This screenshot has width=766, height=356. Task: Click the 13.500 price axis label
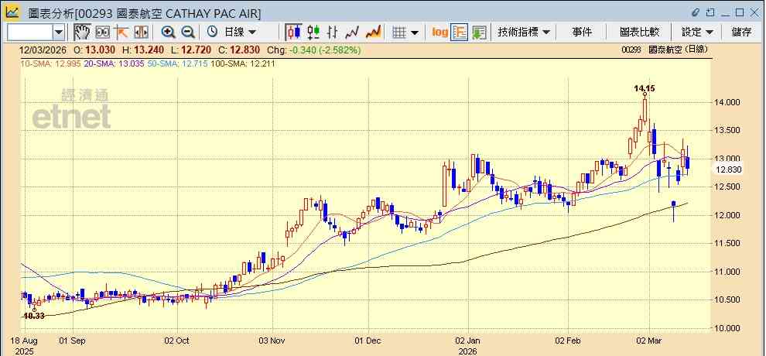[728, 130]
